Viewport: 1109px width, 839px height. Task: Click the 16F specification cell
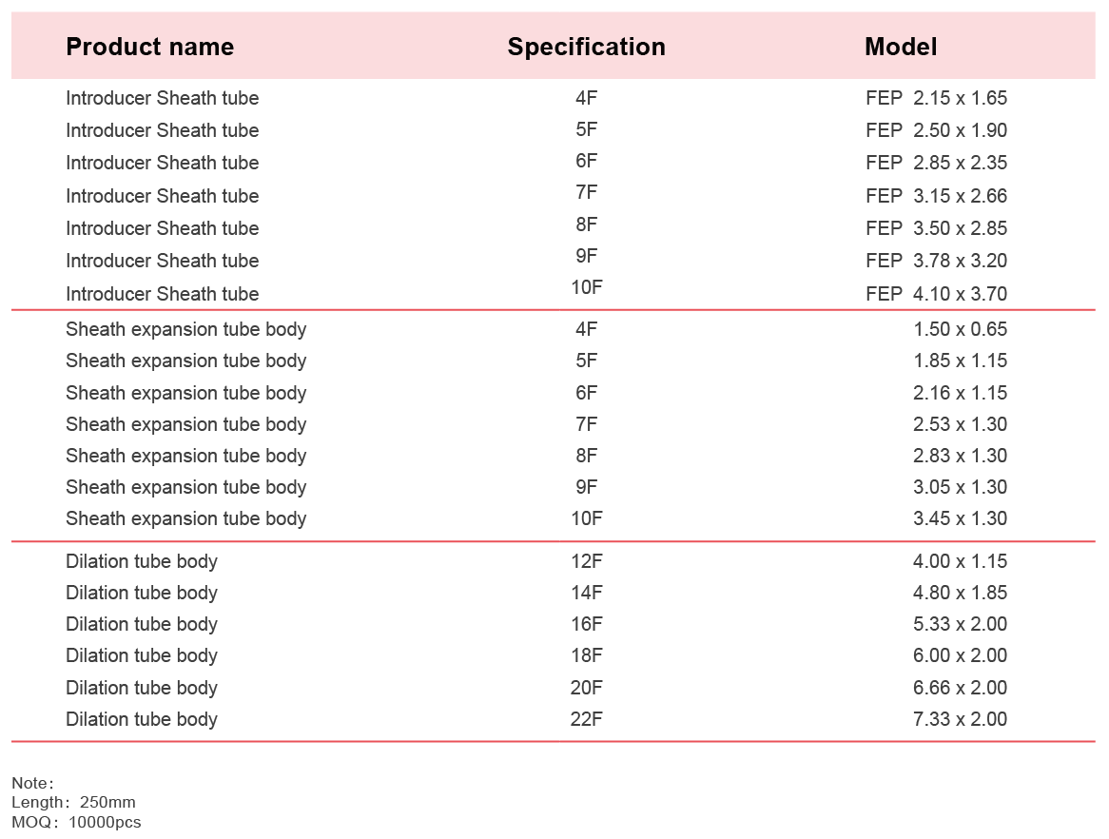coord(586,624)
